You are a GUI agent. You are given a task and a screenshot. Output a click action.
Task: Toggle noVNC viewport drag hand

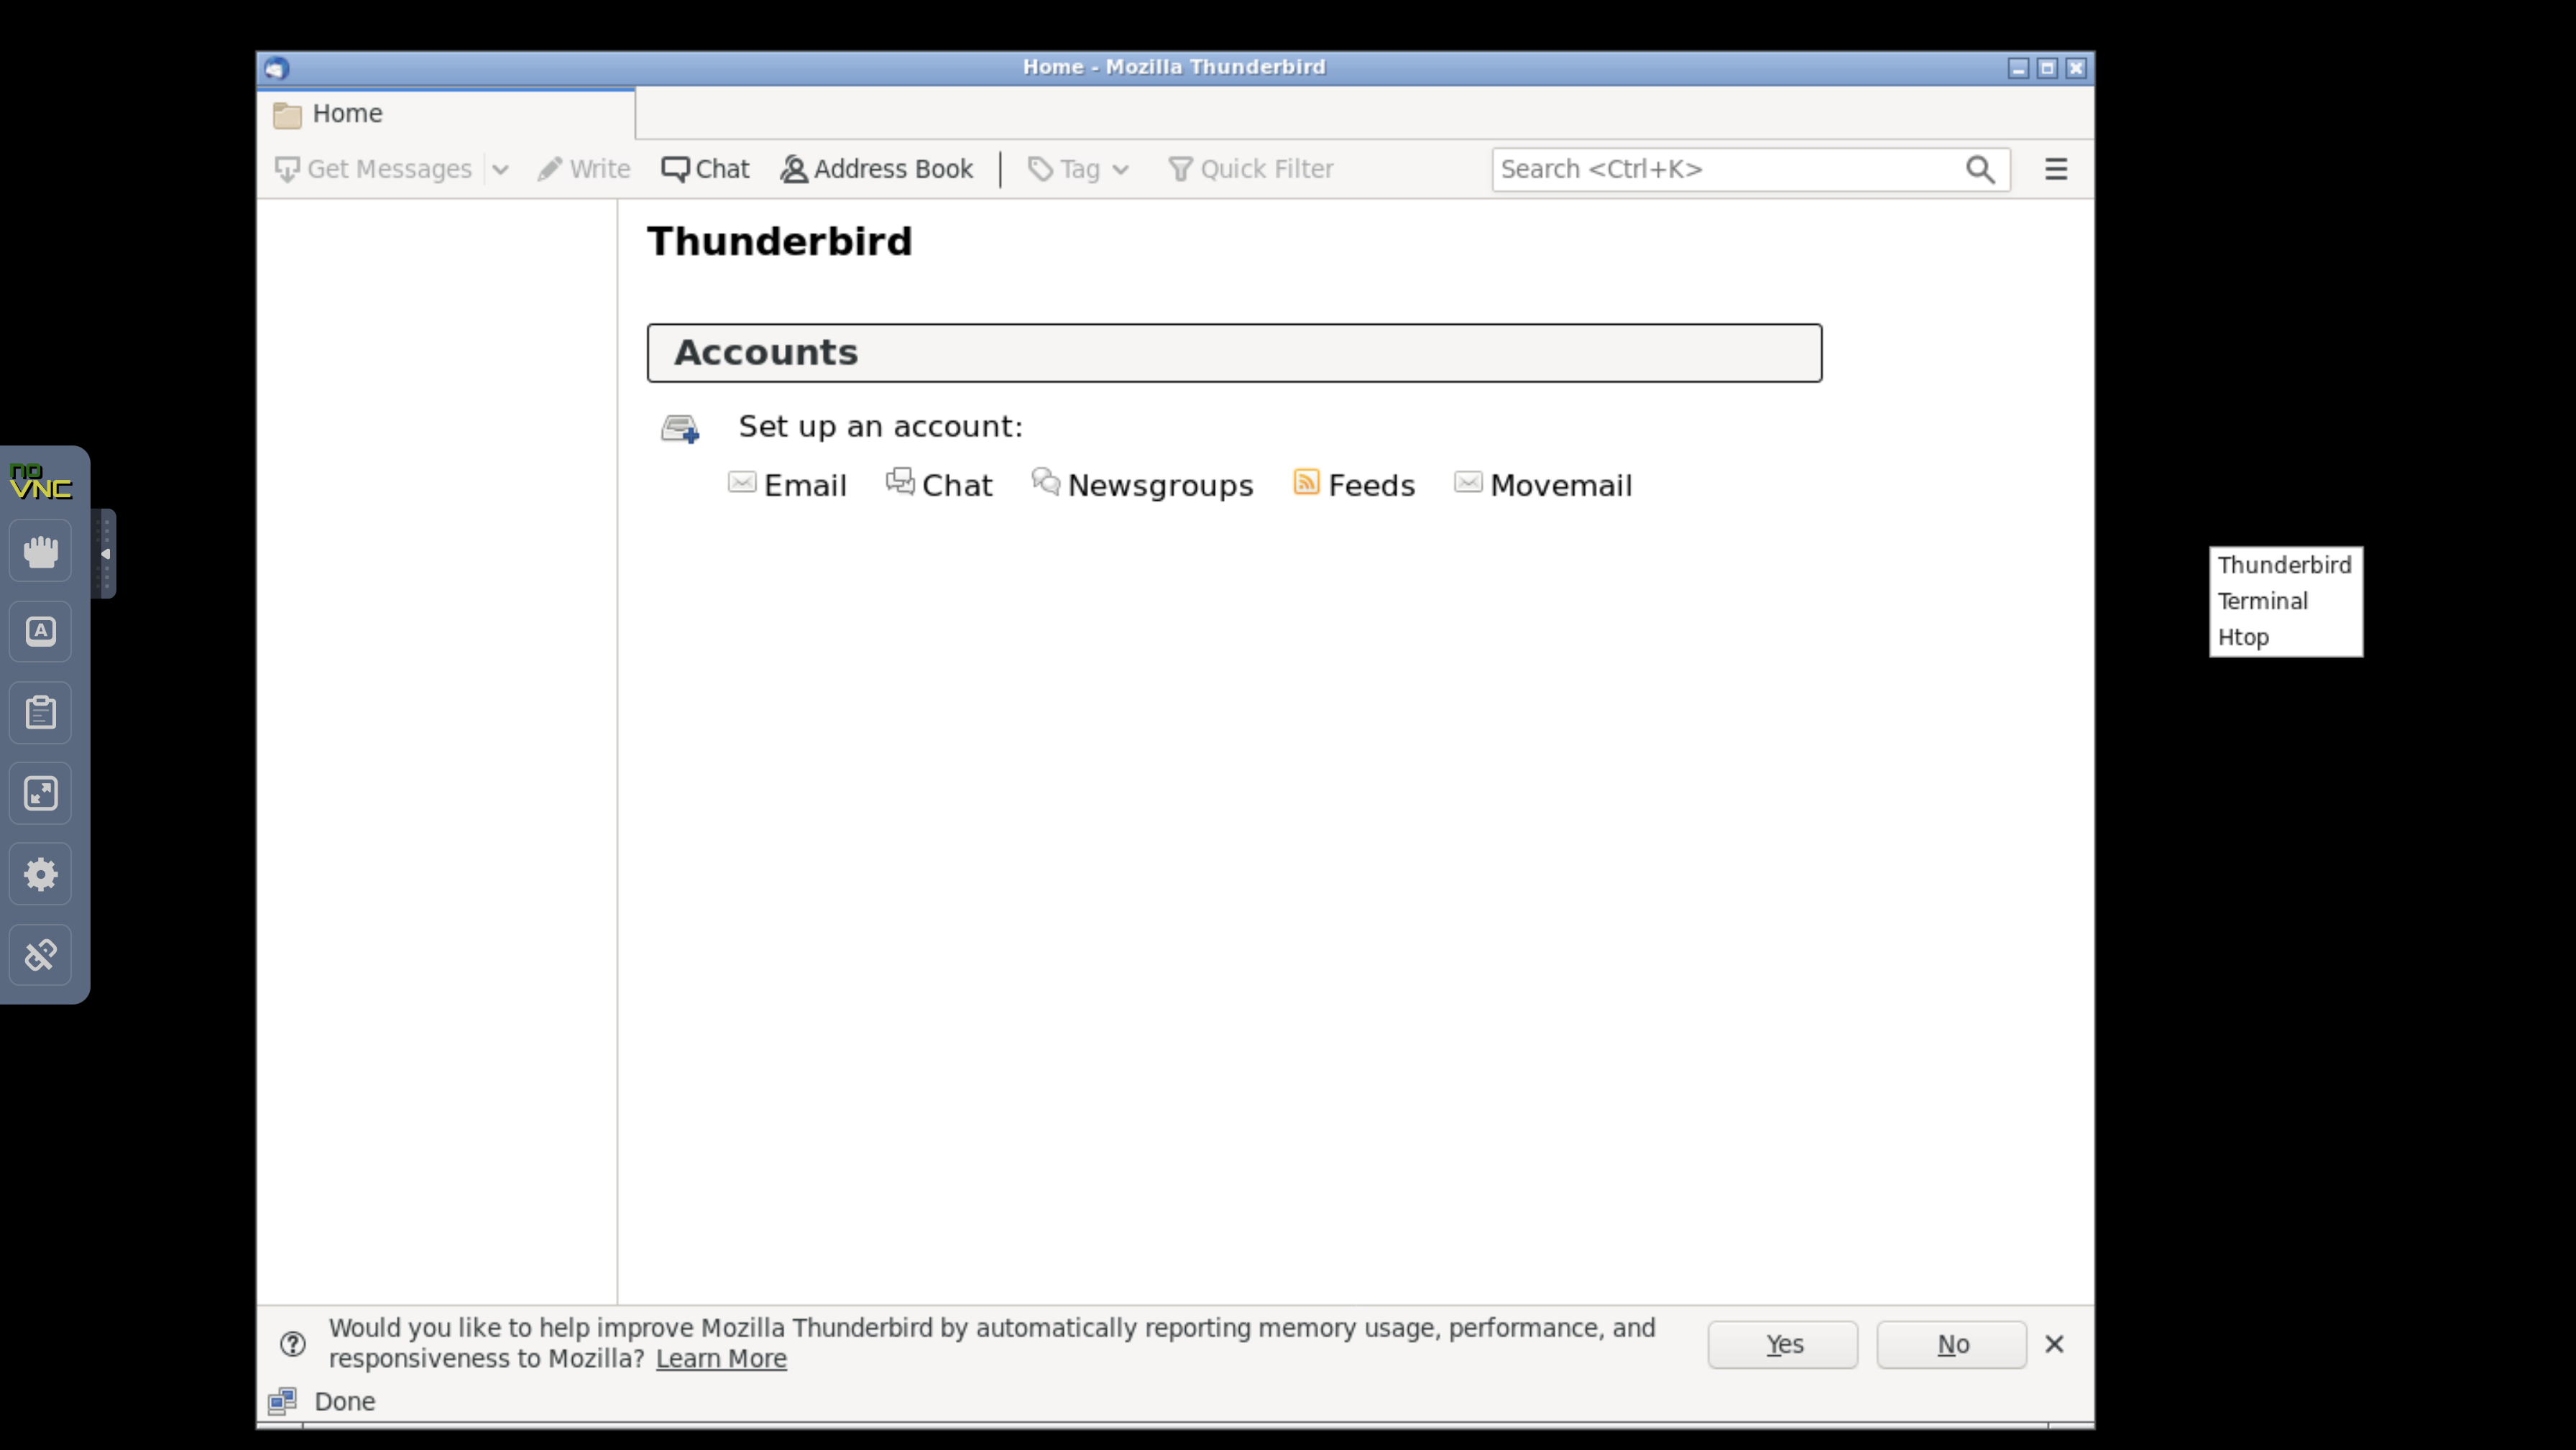(x=41, y=550)
